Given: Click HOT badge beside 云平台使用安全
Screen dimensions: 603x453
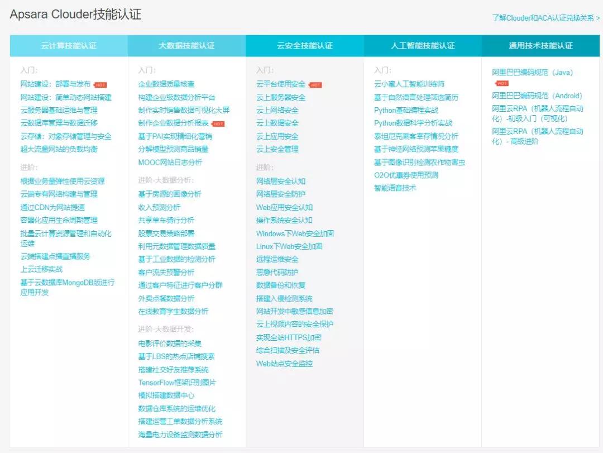Looking at the screenshot, I should (x=315, y=85).
